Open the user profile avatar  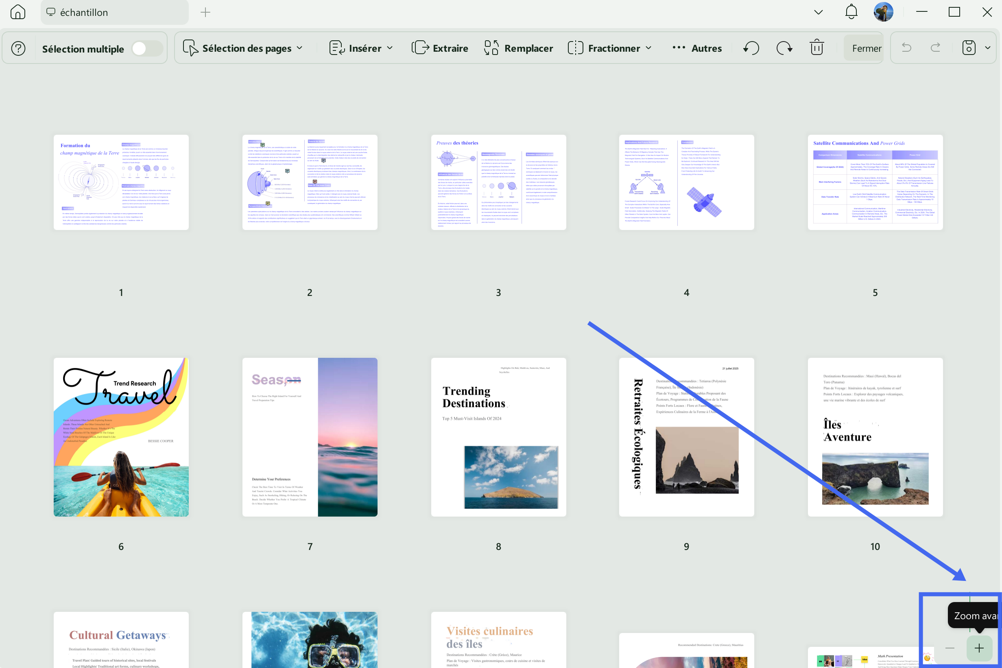click(x=883, y=12)
